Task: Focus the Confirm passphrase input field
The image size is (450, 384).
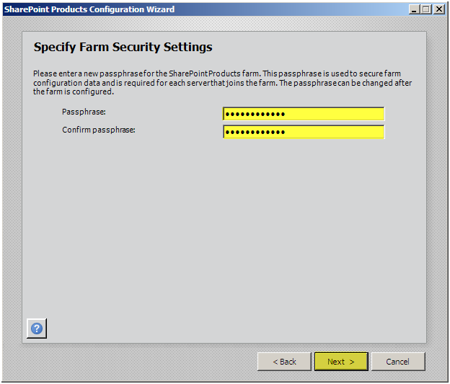Action: coord(304,132)
